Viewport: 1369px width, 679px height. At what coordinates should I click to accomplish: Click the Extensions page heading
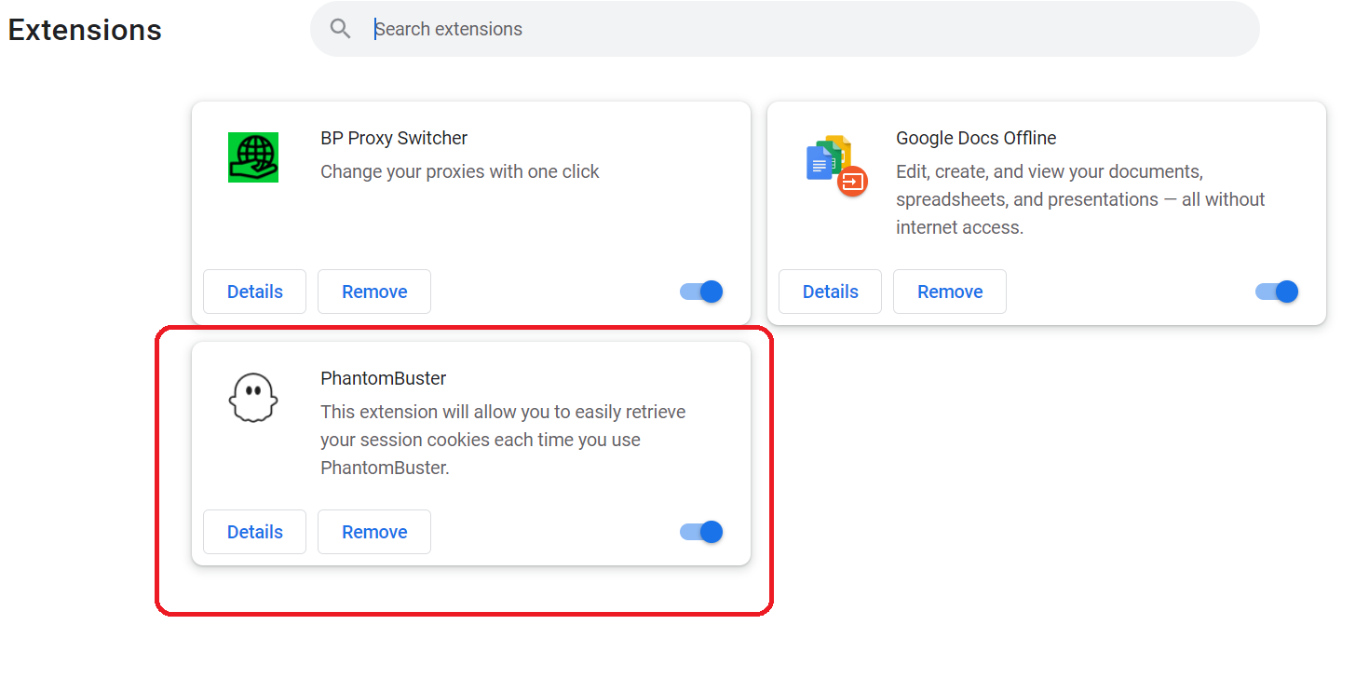point(85,30)
